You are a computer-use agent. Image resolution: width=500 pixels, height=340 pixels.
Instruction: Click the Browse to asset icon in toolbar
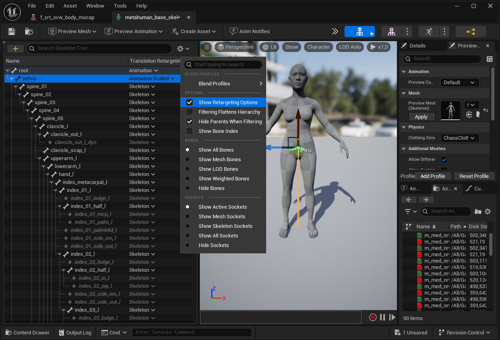coord(29,32)
